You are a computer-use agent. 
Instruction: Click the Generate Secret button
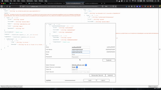coord(97,75)
